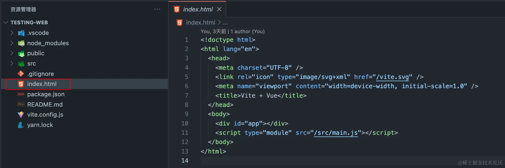This screenshot has width=505, height=168.
Task: Click the HTML5 icon beside index.html in explorer
Action: [x=21, y=84]
